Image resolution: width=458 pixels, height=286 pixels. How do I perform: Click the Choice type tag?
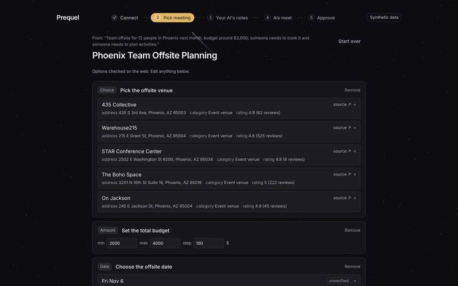(x=107, y=90)
